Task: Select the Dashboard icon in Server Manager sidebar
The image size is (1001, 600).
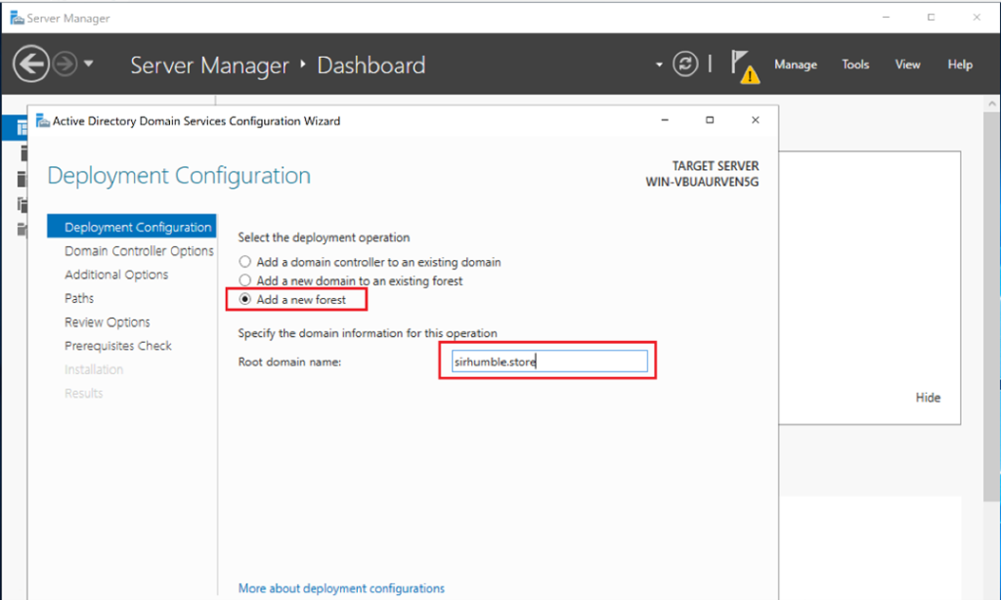Action: (x=22, y=128)
